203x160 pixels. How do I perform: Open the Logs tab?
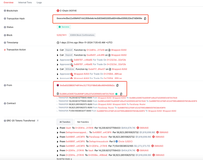39,3
